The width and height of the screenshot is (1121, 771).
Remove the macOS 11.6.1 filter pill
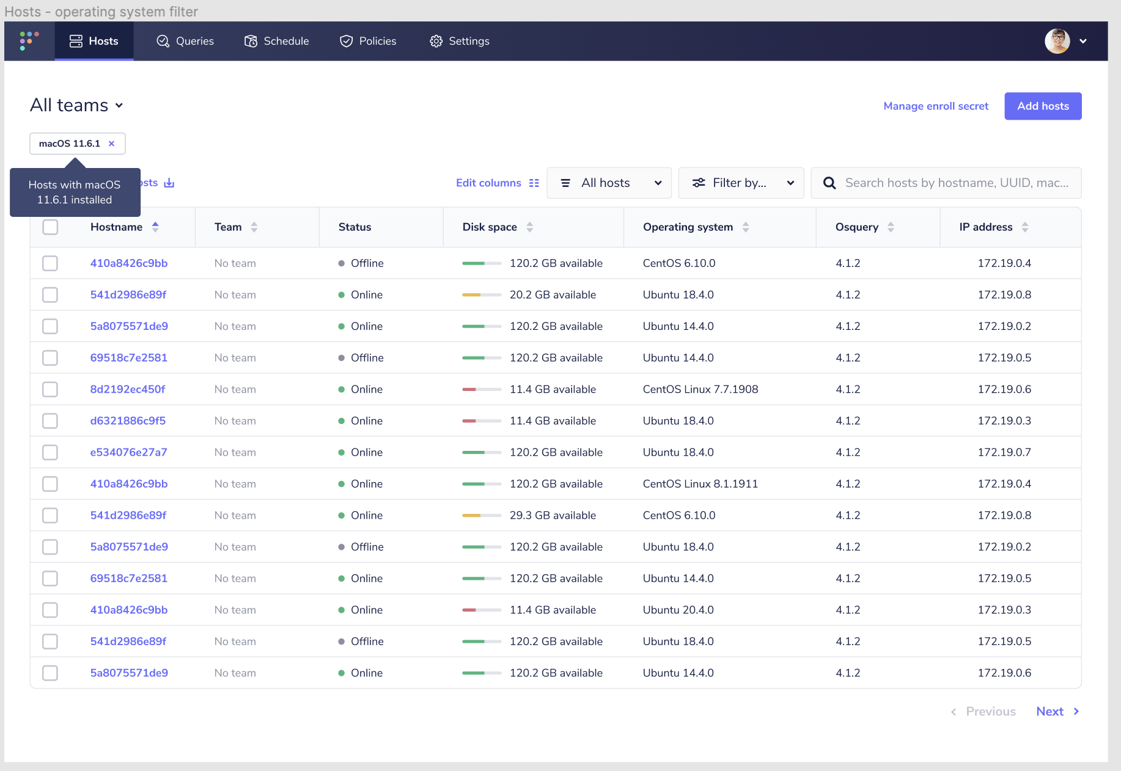pos(112,144)
